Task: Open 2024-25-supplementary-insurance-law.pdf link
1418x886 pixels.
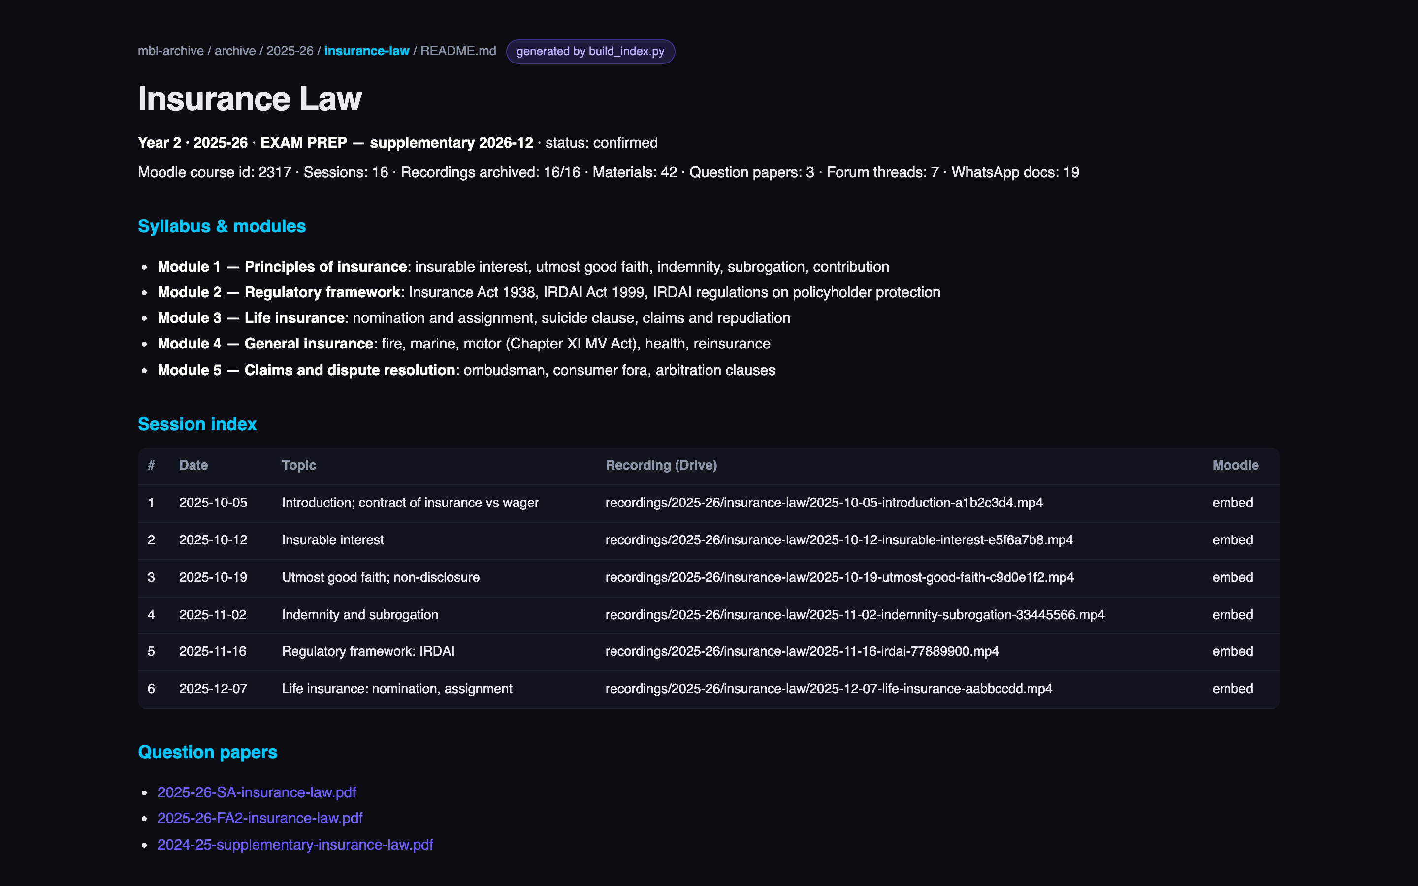Action: pyautogui.click(x=295, y=844)
